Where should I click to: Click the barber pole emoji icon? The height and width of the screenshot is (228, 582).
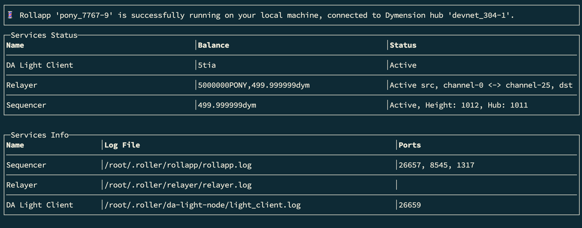[x=11, y=15]
